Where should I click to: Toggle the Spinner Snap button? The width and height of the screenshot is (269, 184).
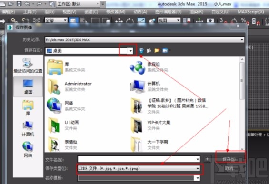[x=256, y=21]
